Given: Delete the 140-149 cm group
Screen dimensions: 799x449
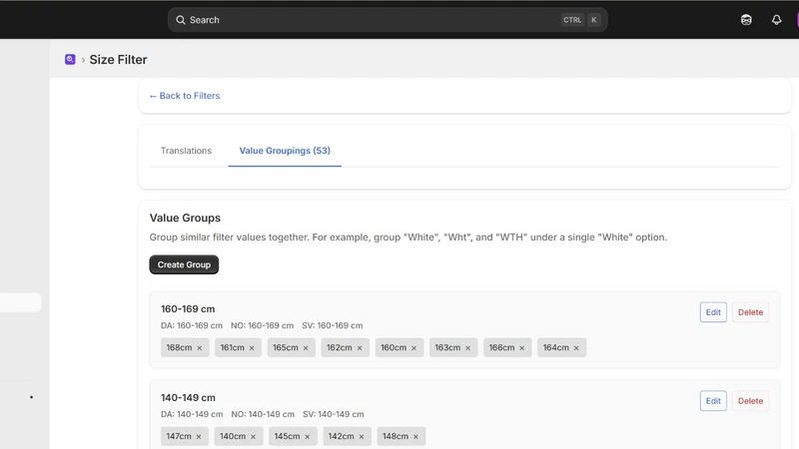Looking at the screenshot, I should 750,401.
